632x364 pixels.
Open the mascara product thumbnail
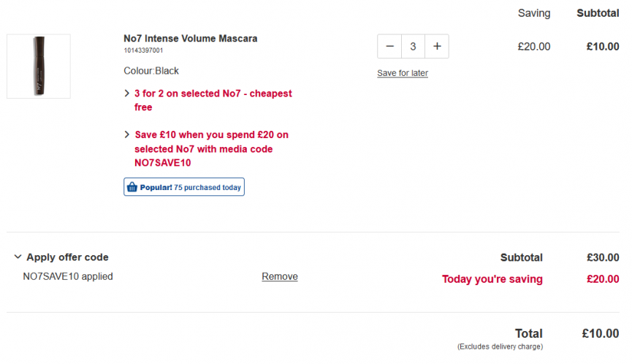point(39,66)
